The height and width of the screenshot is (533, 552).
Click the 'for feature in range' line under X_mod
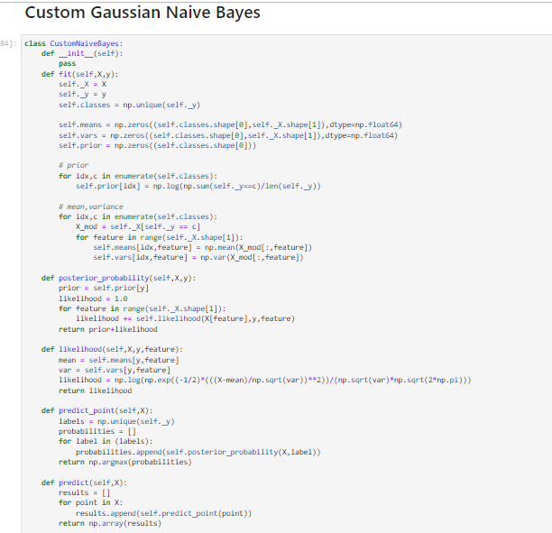(x=160, y=237)
